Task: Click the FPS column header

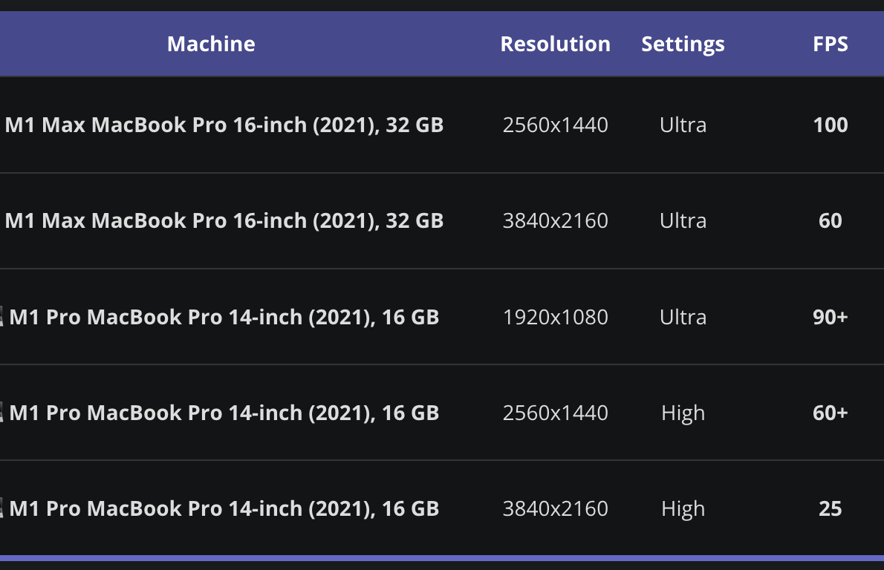Action: pos(830,44)
